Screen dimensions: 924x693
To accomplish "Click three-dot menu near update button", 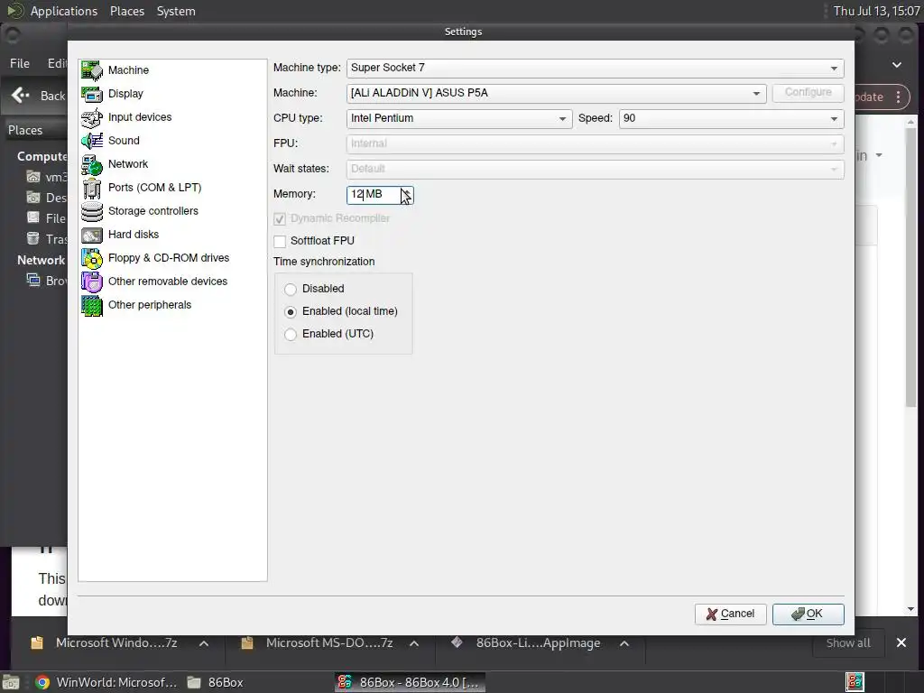I will coord(898,97).
